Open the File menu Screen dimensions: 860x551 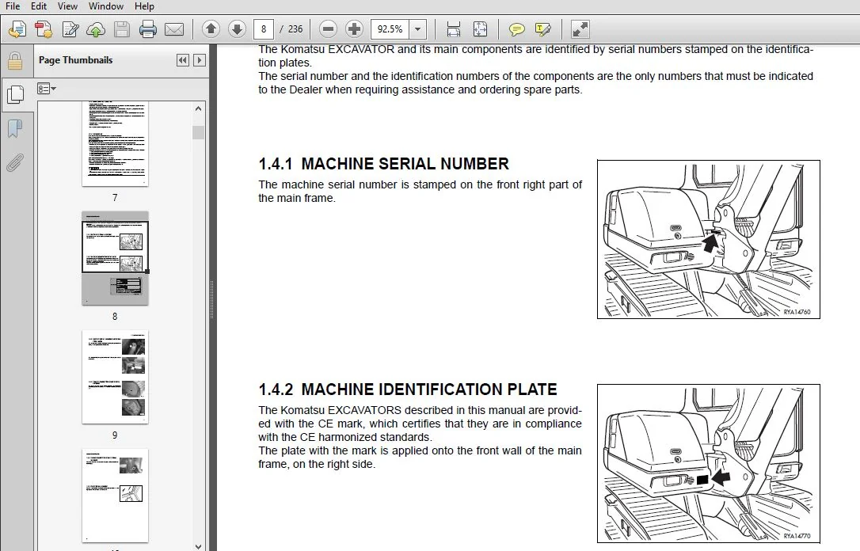13,6
